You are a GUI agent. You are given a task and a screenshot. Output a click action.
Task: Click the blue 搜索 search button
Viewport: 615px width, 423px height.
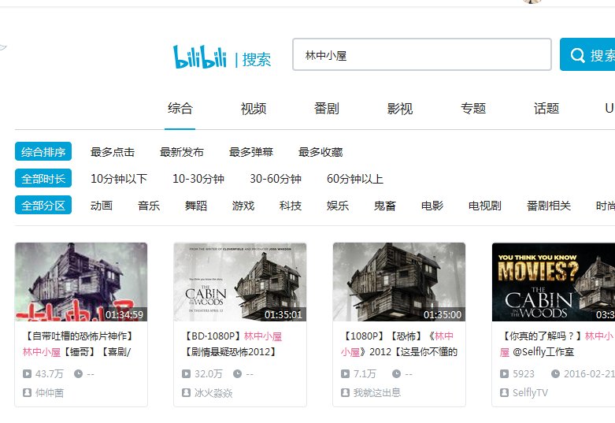pyautogui.click(x=587, y=54)
